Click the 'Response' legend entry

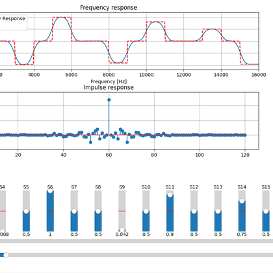pyautogui.click(x=14, y=19)
